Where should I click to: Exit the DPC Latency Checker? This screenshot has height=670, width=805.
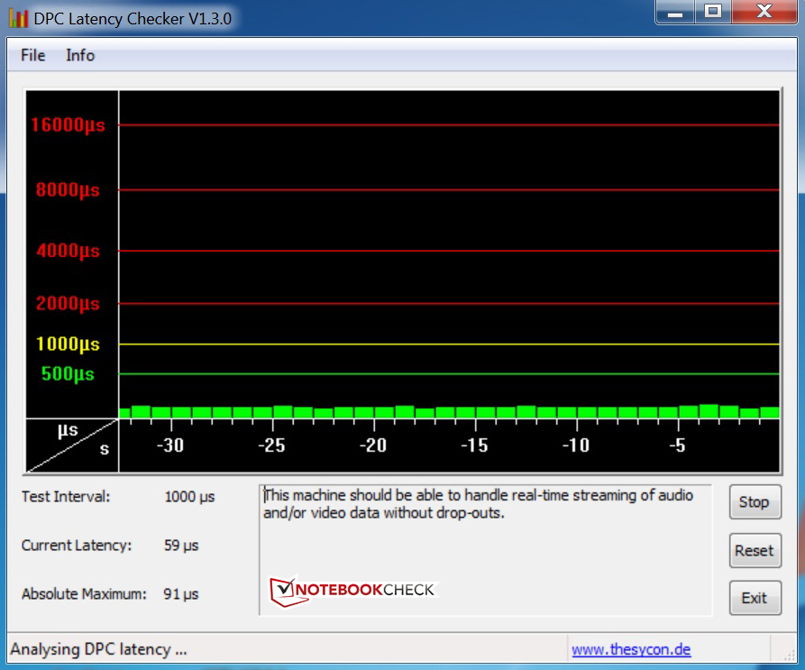tap(755, 598)
